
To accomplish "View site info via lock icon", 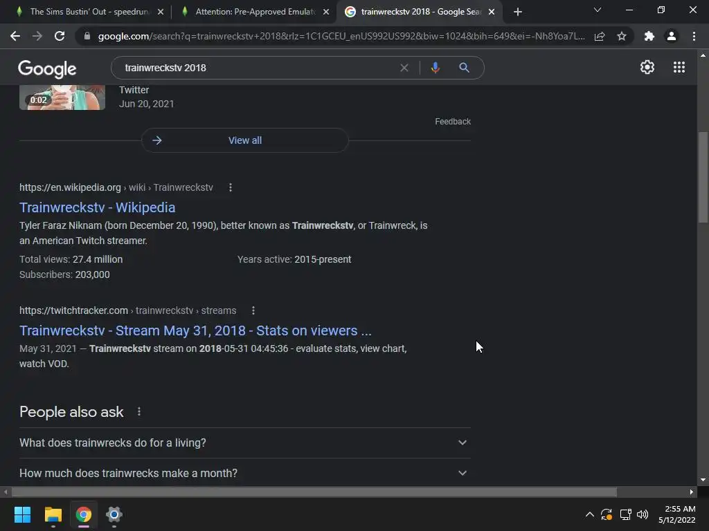I will coord(87,36).
